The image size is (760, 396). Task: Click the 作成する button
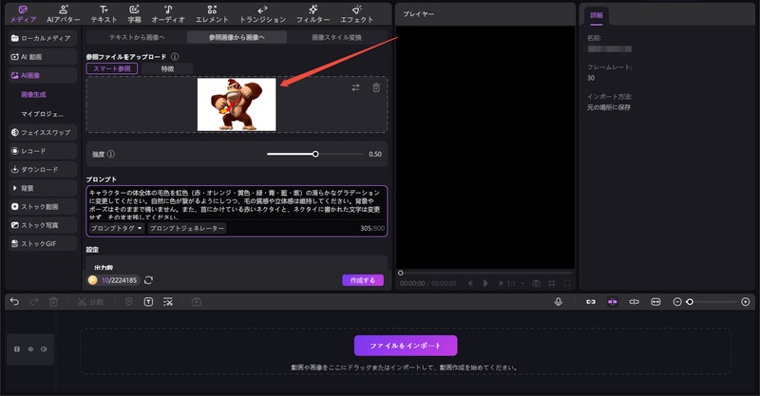pos(363,280)
